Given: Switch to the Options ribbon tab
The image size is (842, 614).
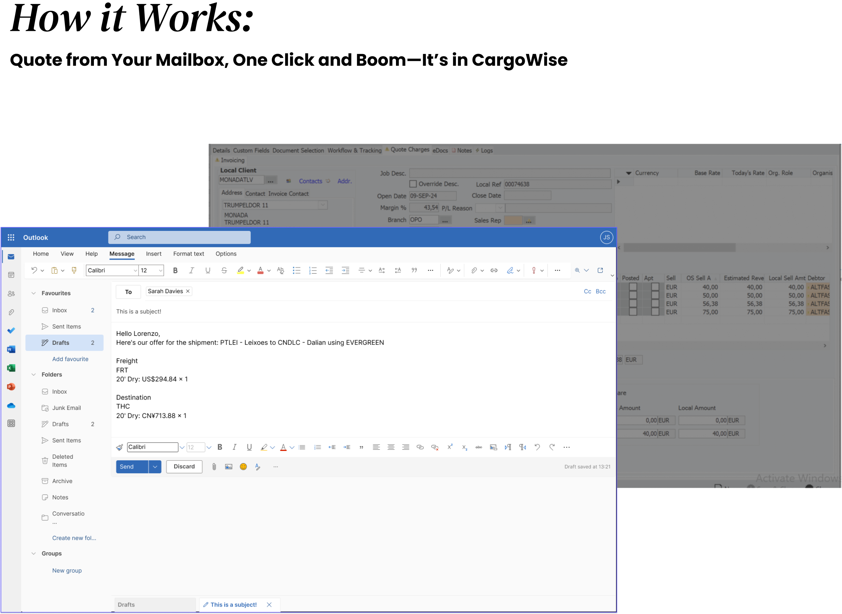Looking at the screenshot, I should pos(226,254).
